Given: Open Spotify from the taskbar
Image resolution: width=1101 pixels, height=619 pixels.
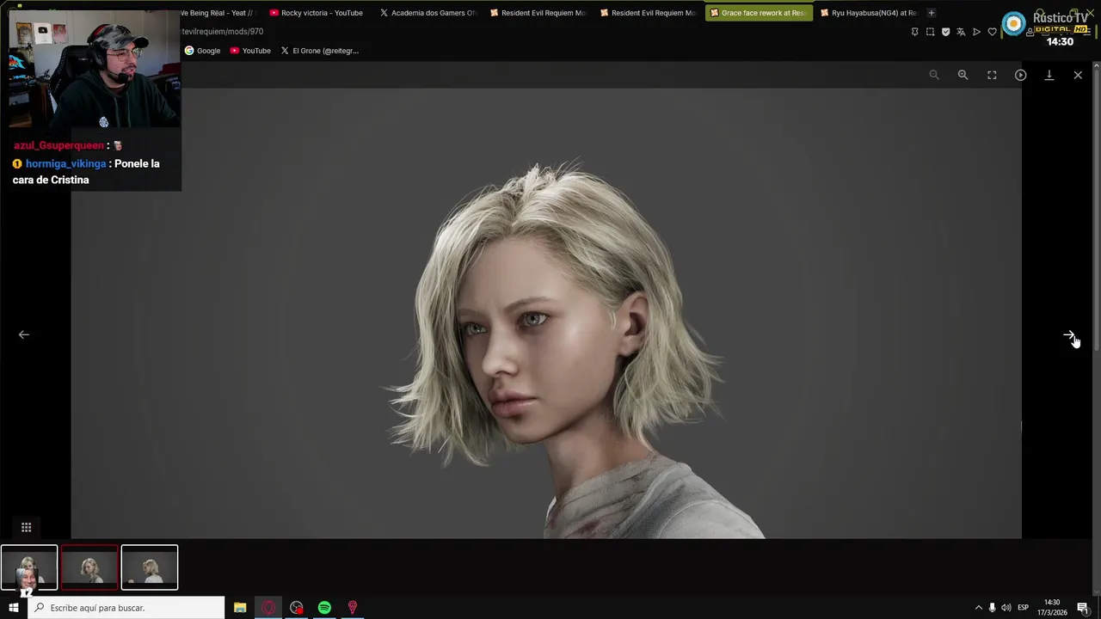Looking at the screenshot, I should [x=324, y=608].
